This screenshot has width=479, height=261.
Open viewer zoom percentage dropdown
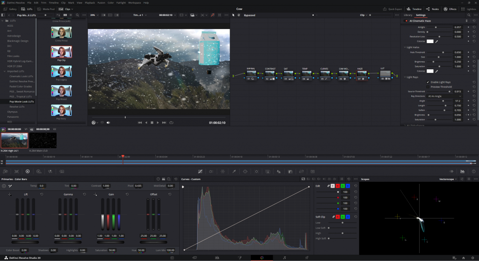[94, 15]
